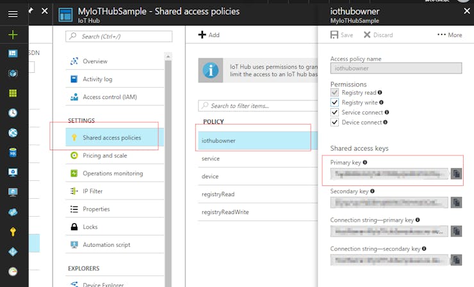This screenshot has height=287, width=474.
Task: Toggle the Registry read checkbox
Action: [334, 92]
